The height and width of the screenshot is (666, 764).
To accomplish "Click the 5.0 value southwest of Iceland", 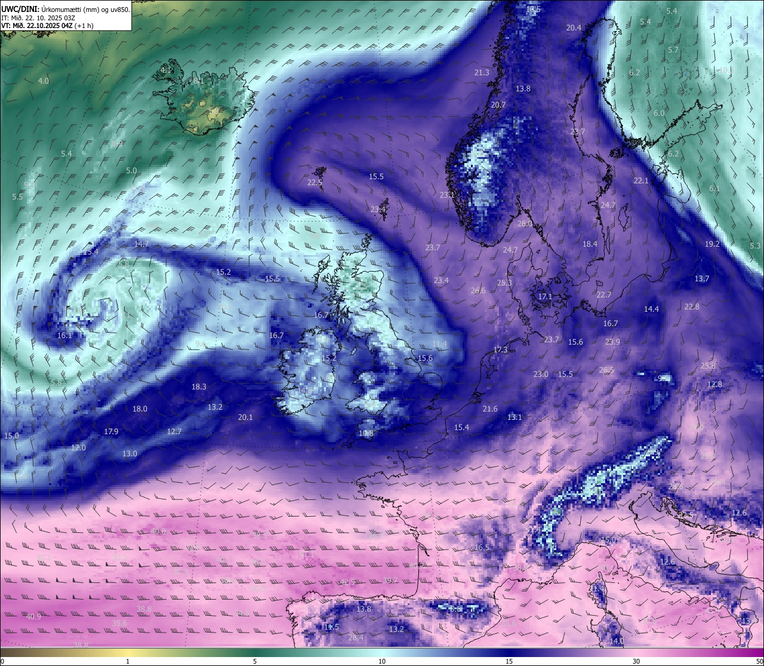I will point(131,170).
